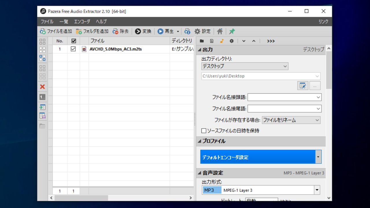Click the gear icon in settings panel toolbar
This screenshot has width=370, height=208.
(x=232, y=41)
